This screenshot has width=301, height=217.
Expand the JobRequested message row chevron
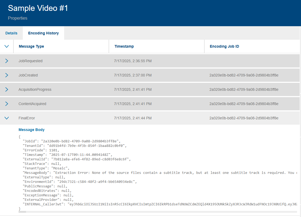point(7,61)
